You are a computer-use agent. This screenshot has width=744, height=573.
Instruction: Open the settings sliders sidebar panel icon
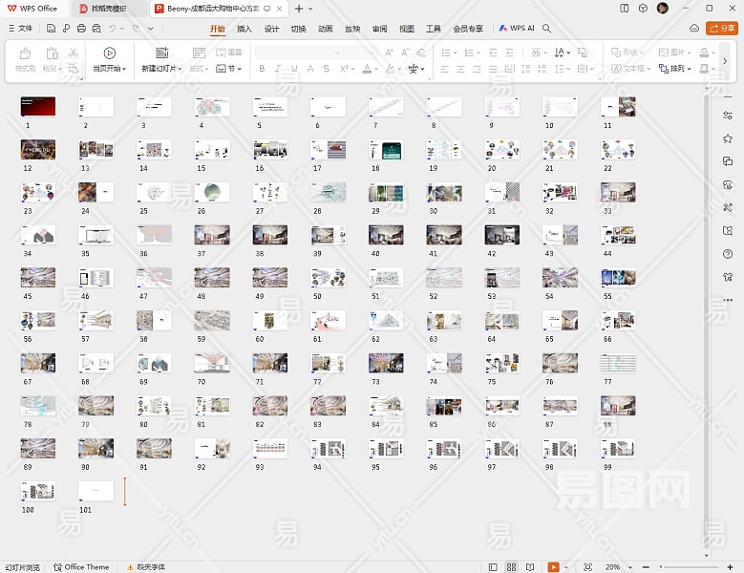(x=728, y=116)
